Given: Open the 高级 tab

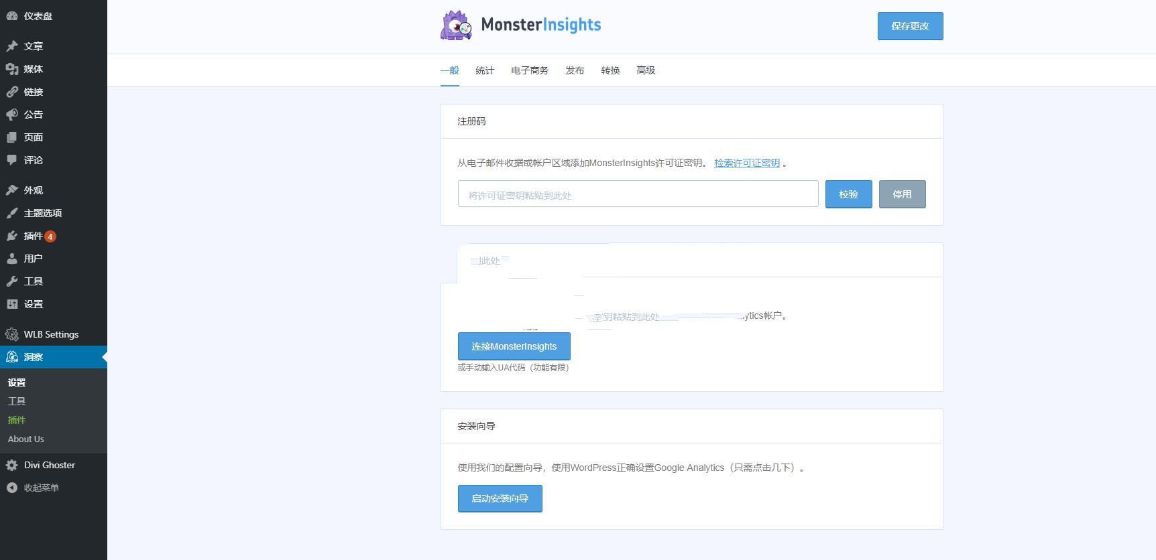Looking at the screenshot, I should (x=646, y=70).
